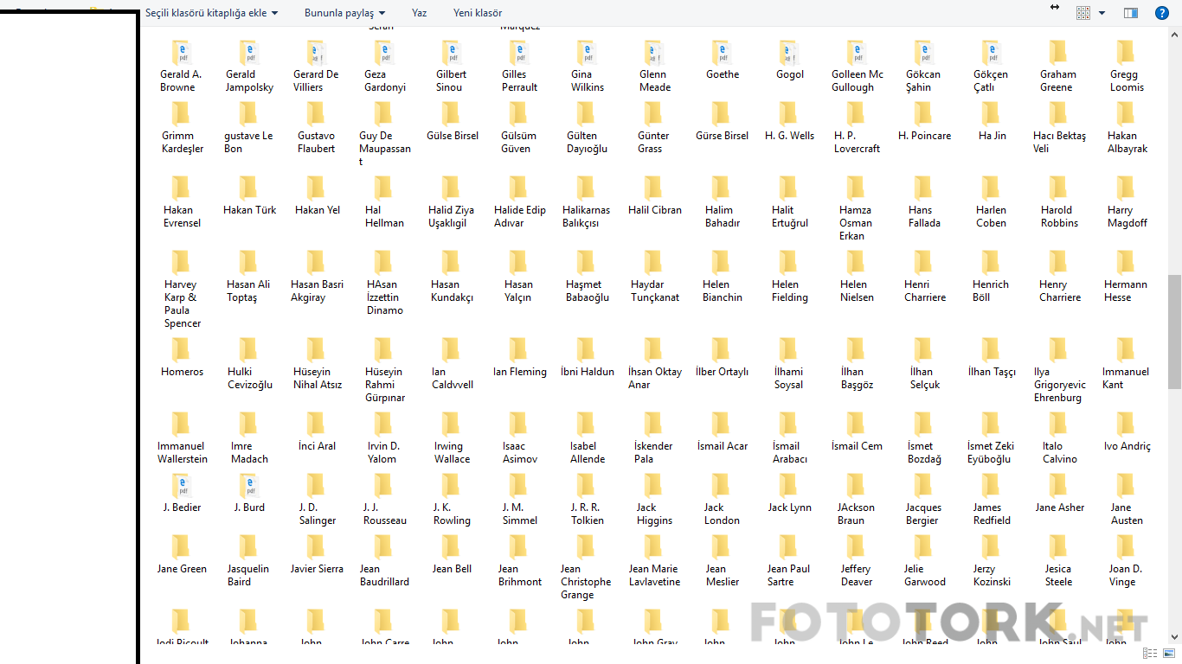
Task: Select the Gustavo Flaubert folder icon
Action: (x=316, y=114)
